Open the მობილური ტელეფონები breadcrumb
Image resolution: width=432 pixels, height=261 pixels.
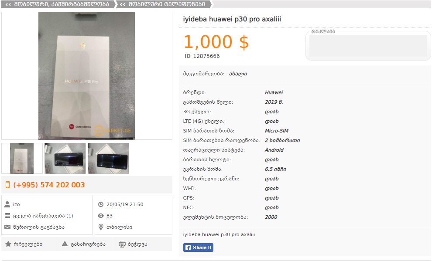(164, 4)
